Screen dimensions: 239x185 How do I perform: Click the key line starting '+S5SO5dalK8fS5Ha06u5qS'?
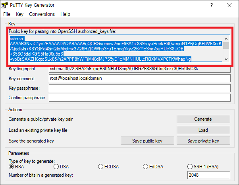click(x=37, y=54)
